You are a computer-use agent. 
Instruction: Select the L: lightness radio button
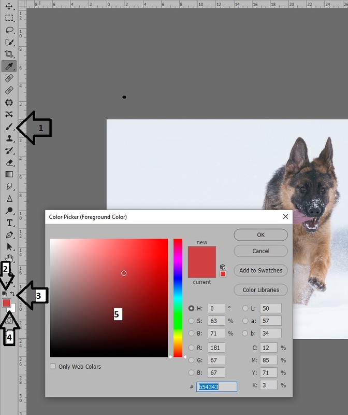(x=245, y=308)
